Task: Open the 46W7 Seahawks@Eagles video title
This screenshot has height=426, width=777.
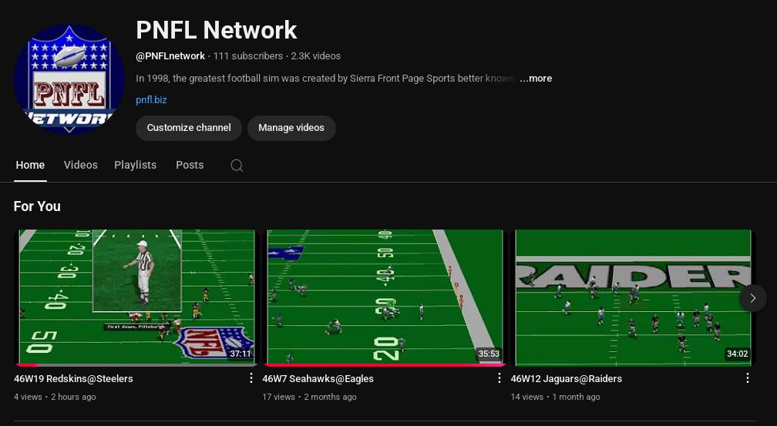Action: (x=318, y=379)
